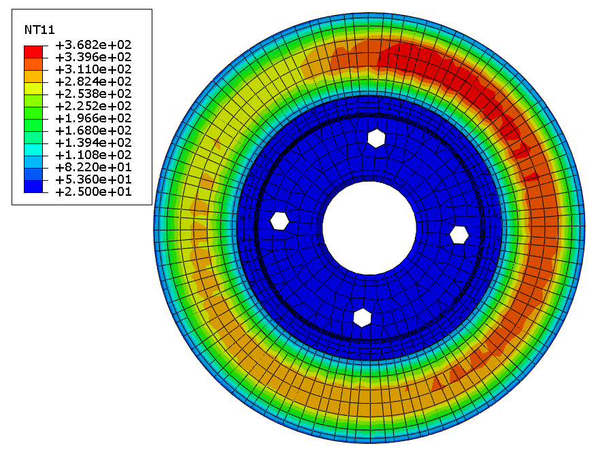Select the +1.966e+02 legend value
600x452 pixels.
93,118
